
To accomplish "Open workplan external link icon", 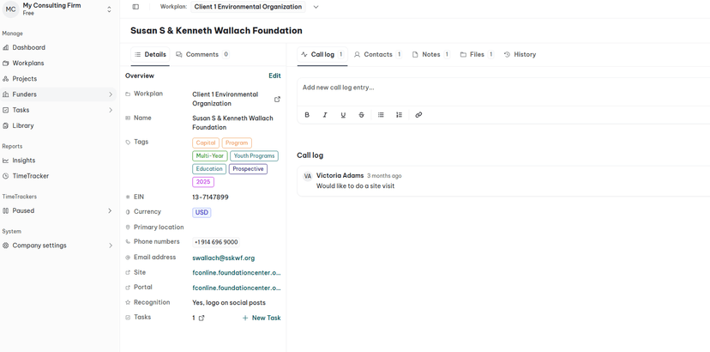I will point(277,100).
